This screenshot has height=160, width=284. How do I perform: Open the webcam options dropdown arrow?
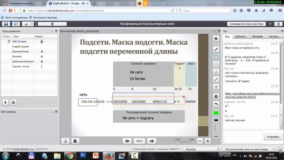32,24
